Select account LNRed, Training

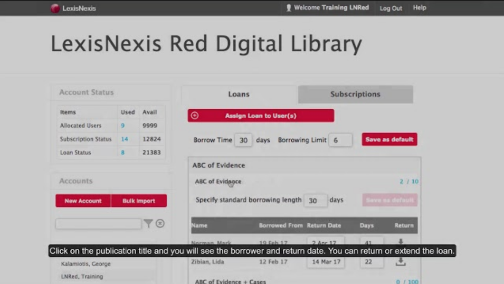point(82,277)
